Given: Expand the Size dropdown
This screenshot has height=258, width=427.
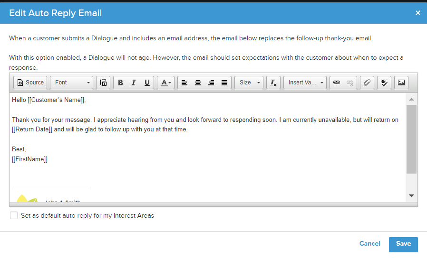Looking at the screenshot, I should [249, 83].
